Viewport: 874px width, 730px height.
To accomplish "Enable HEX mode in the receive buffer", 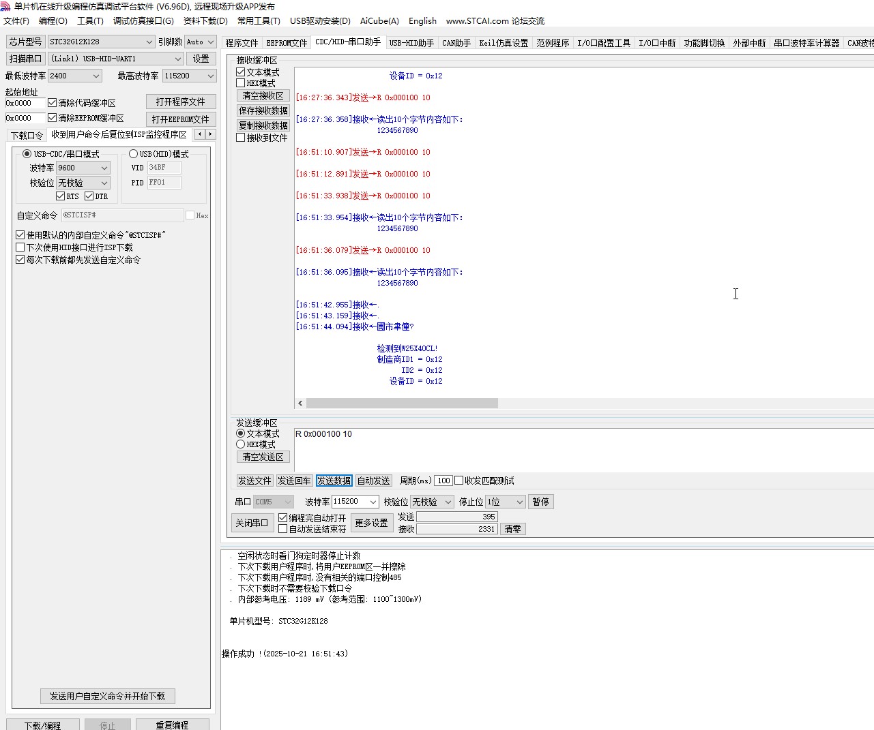I will [241, 83].
